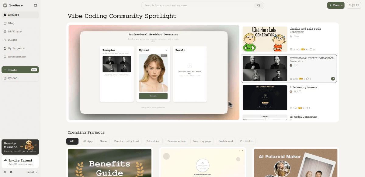Click the Trending Projects heading

pos(86,132)
